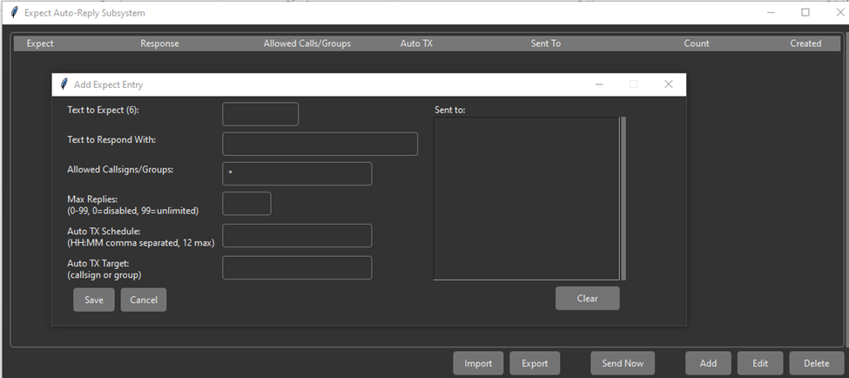Close the Add Expect Entry dialog

tap(668, 84)
